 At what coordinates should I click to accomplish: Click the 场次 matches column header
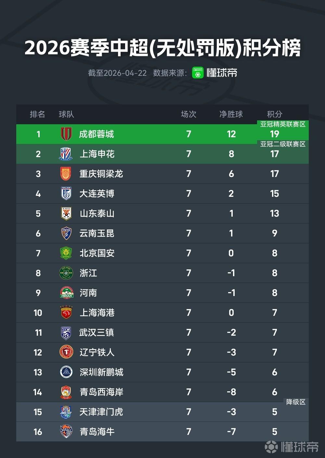click(188, 114)
